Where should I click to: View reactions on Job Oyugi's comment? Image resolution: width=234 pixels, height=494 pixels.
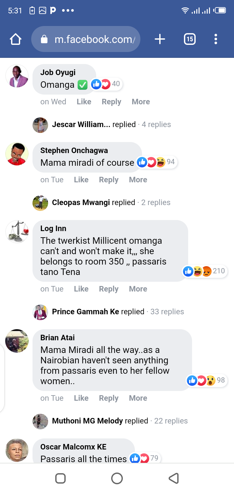pos(106,84)
